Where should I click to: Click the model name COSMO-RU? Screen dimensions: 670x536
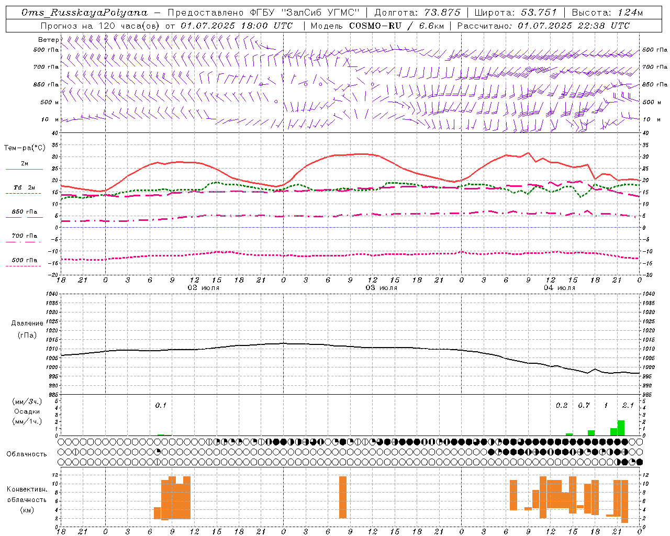pos(376,26)
